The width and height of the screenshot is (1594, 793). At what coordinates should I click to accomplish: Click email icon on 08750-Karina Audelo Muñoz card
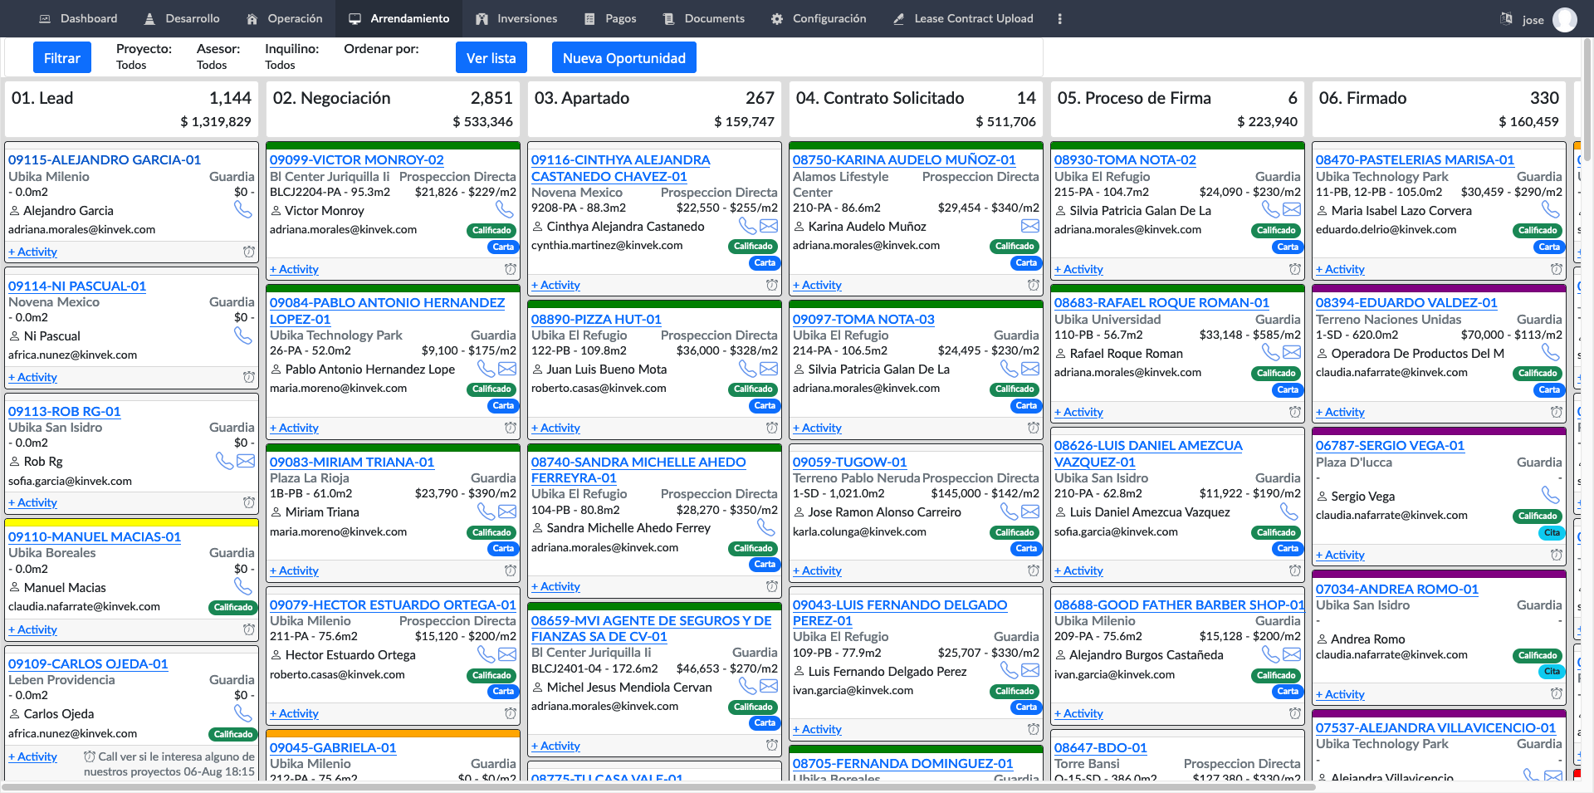[1029, 226]
